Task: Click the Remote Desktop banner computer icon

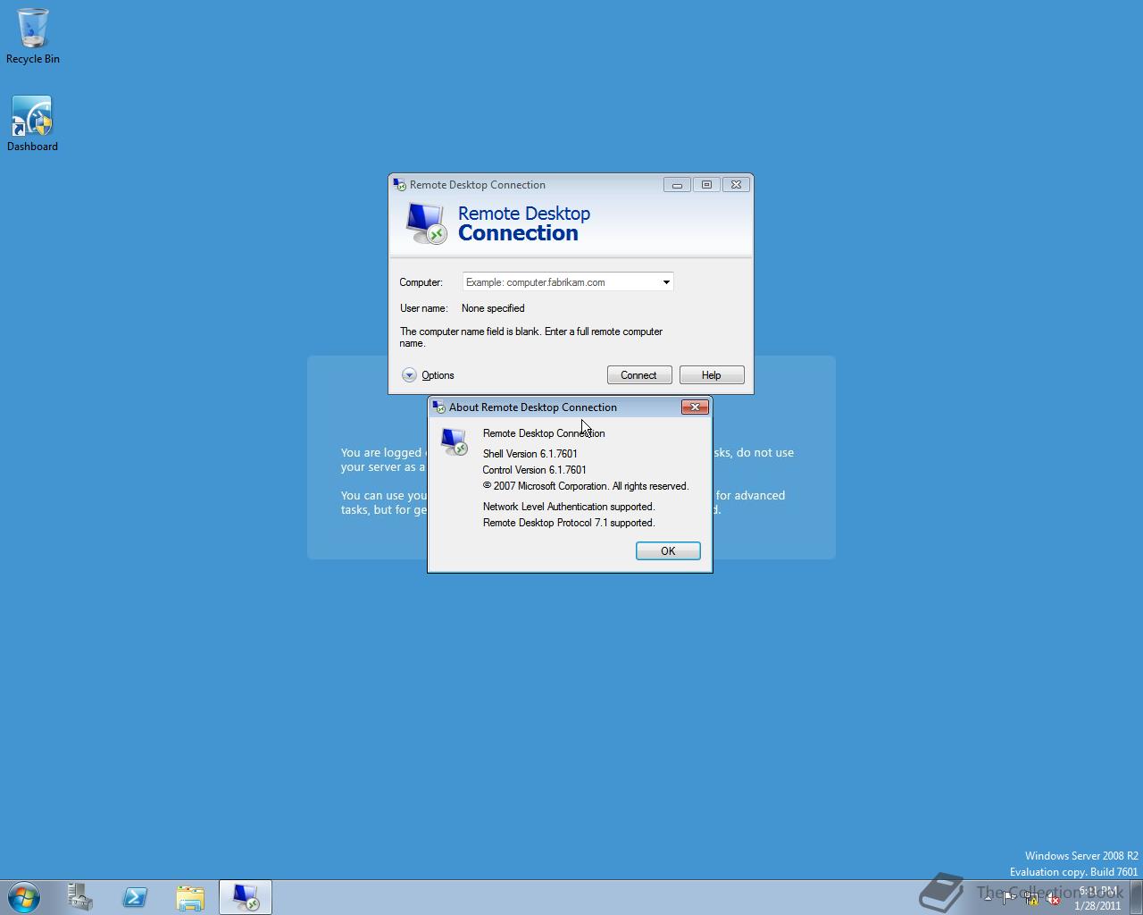Action: (426, 222)
